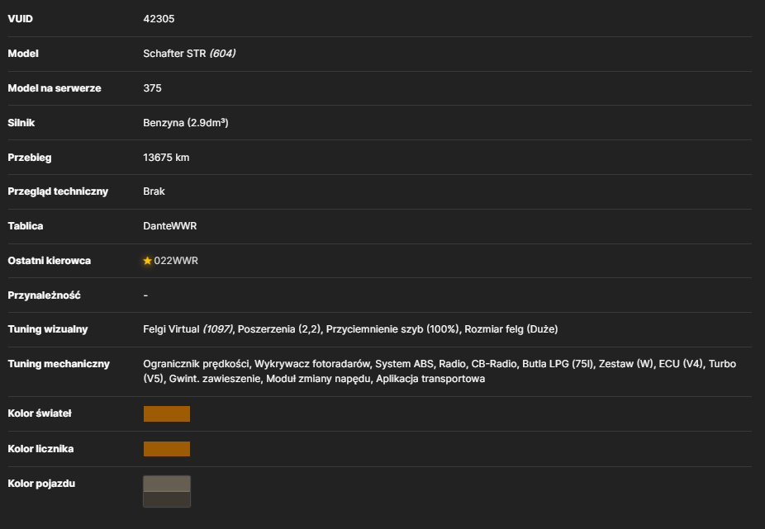
Task: Click the Przegląd techniczny label
Action: 58,191
